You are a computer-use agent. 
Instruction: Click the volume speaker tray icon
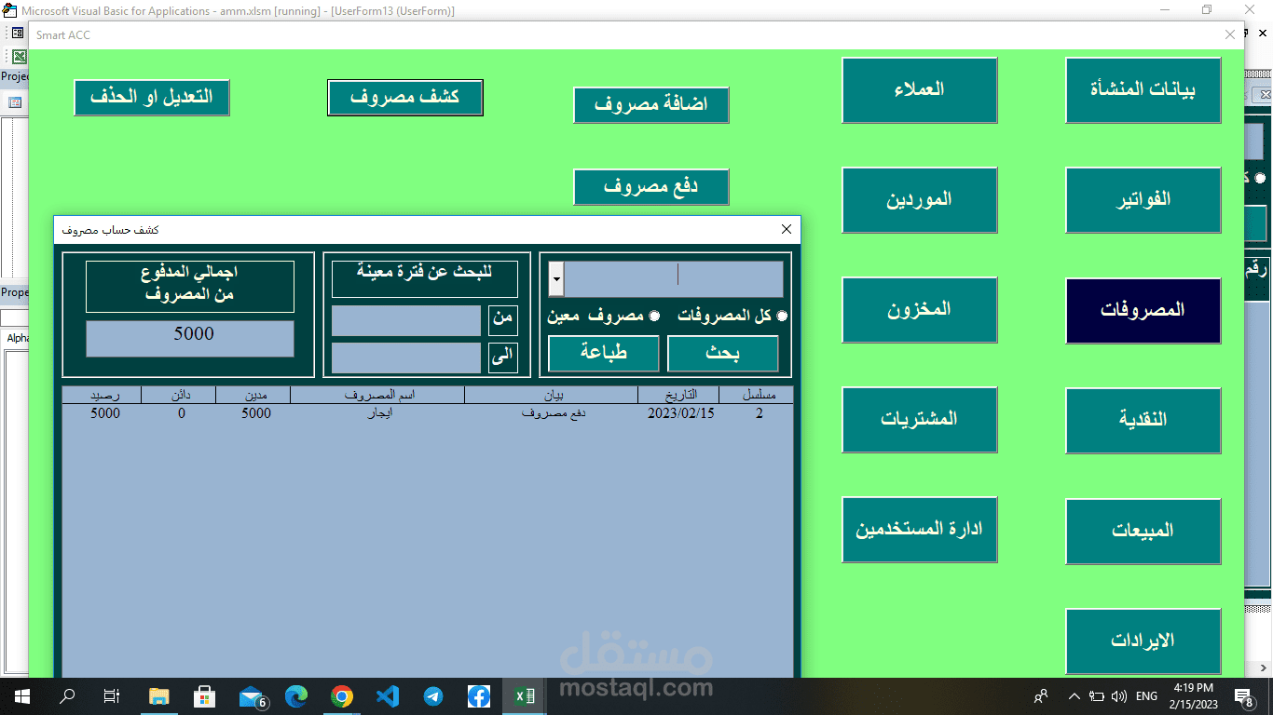(x=1119, y=696)
